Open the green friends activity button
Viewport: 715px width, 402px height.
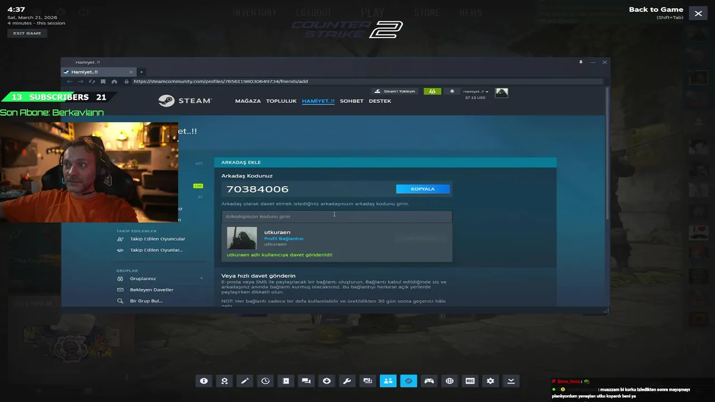click(x=432, y=91)
